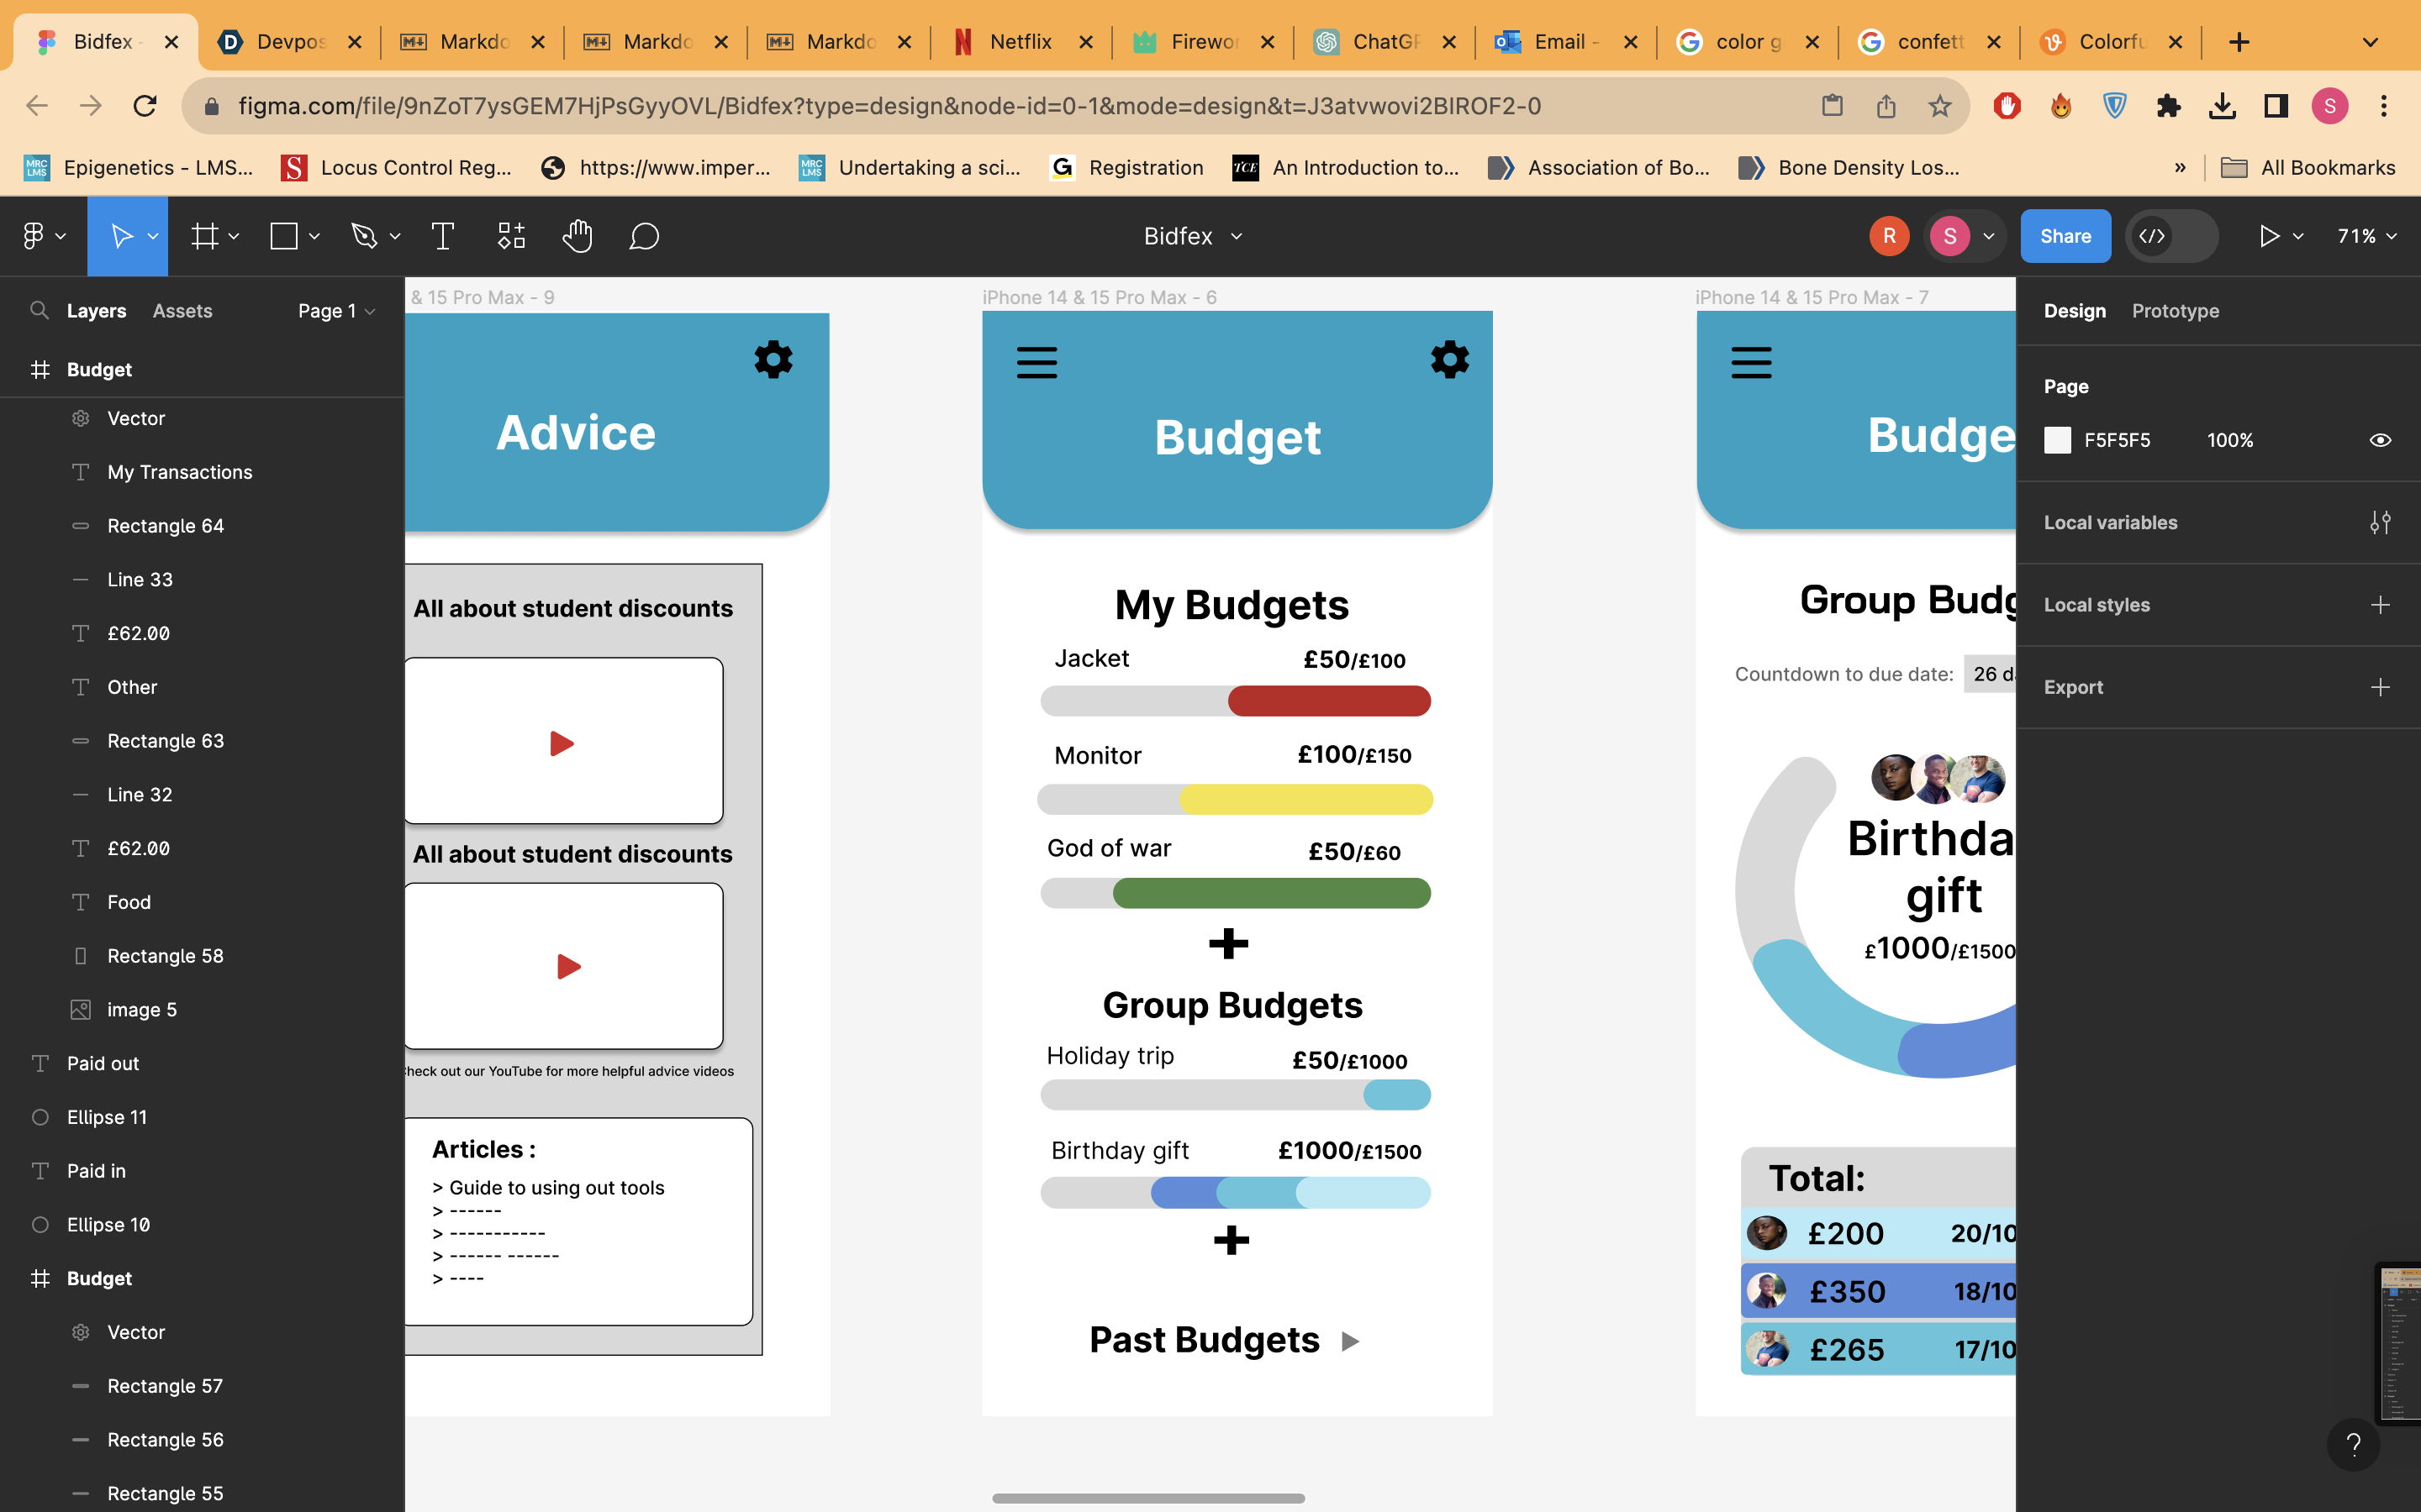Add a new Export setting
Viewport: 2421px width, 1512px height.
(2380, 687)
